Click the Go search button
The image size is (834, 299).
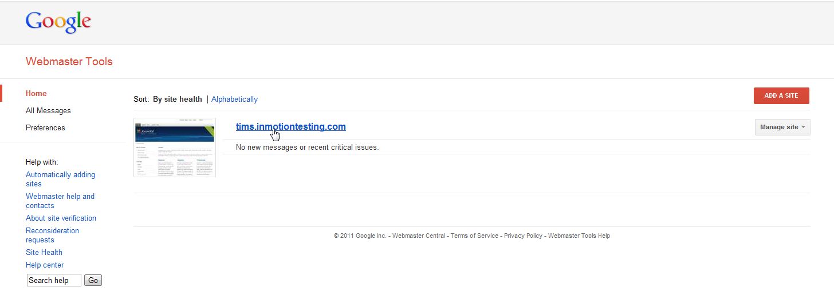[x=93, y=280]
